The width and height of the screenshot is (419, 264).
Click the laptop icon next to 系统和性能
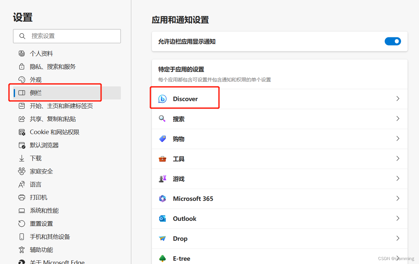coord(22,211)
